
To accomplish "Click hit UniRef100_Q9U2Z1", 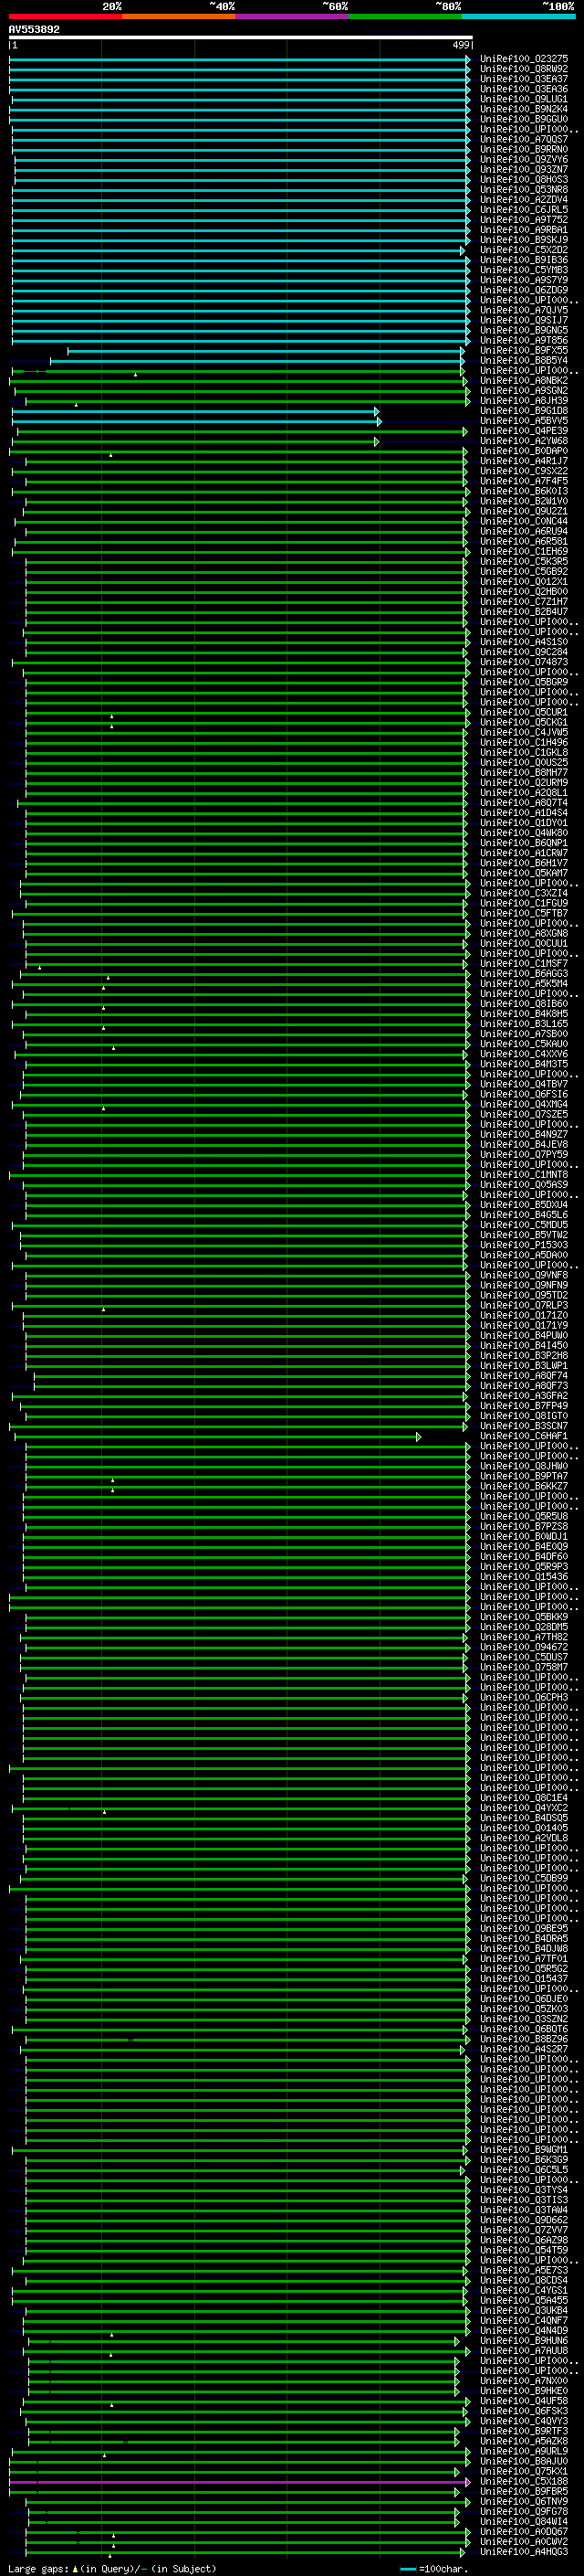I will click(524, 511).
